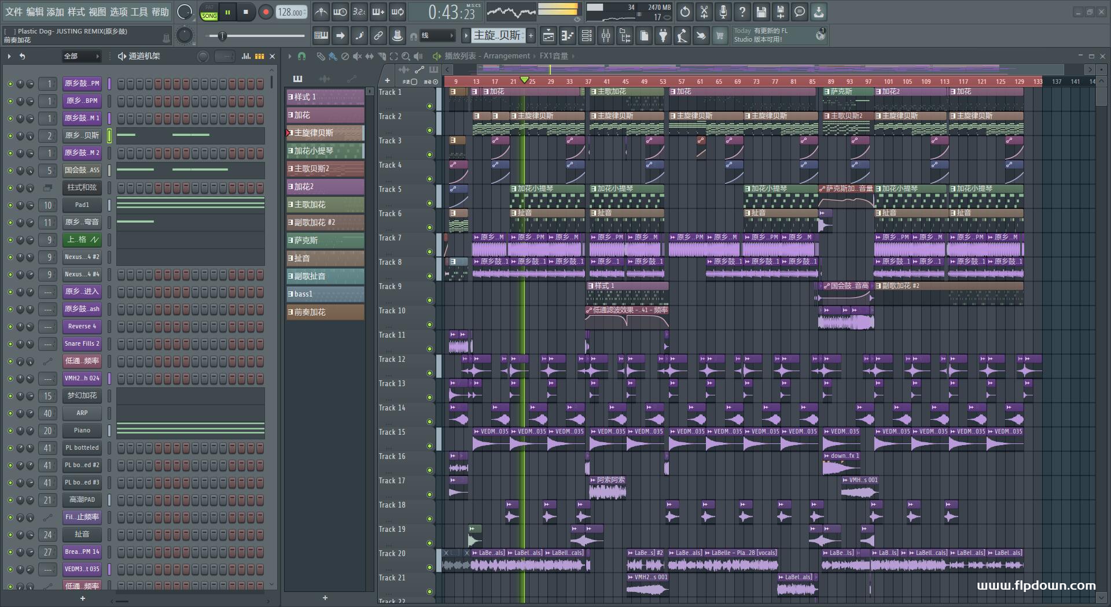The height and width of the screenshot is (607, 1111).
Task: Open the playlist view icon
Action: (549, 36)
